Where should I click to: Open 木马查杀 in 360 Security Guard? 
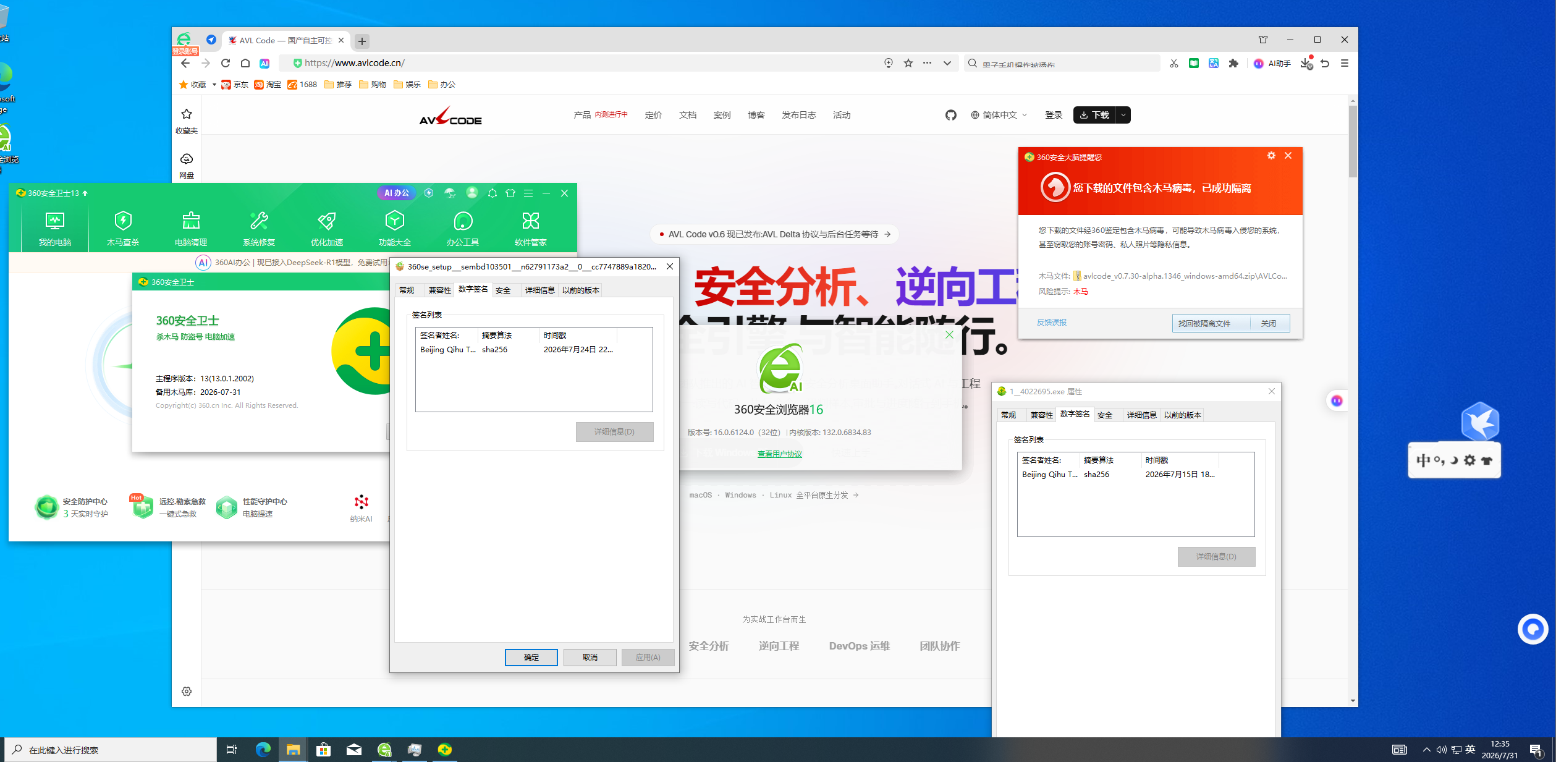pyautogui.click(x=123, y=228)
